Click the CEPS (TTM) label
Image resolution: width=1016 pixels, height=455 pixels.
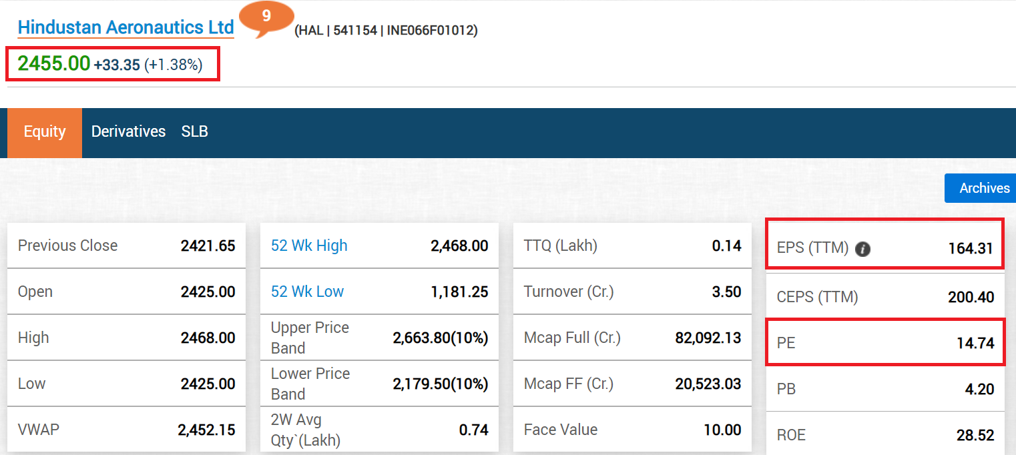pos(818,297)
